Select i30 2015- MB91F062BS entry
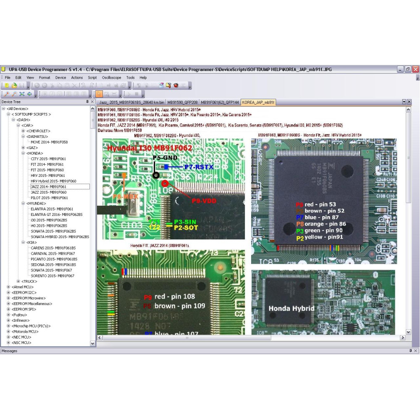The height and width of the screenshot is (420, 420). pos(49,220)
